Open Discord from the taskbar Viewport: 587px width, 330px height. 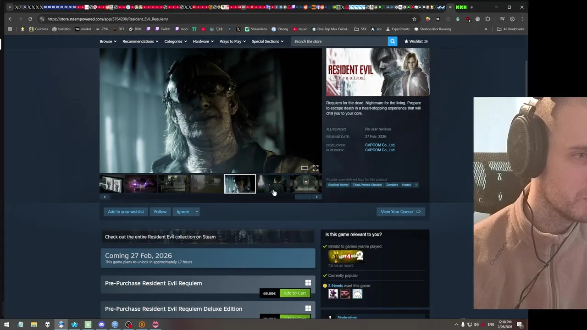[x=101, y=324]
